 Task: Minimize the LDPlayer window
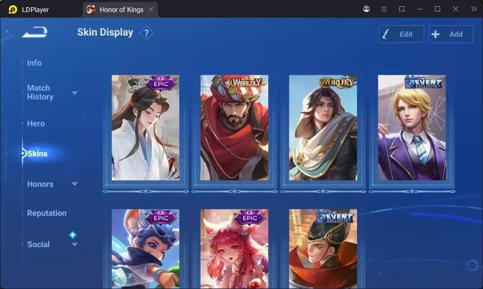click(x=420, y=9)
